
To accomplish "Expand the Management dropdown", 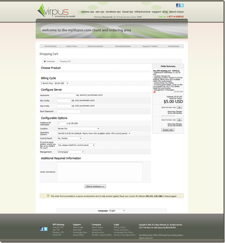I will 71,152.
